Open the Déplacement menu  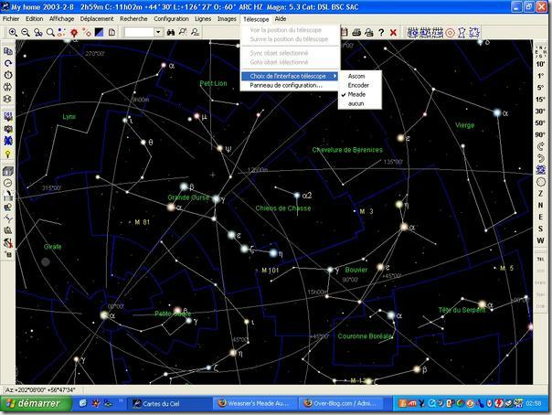tap(97, 18)
